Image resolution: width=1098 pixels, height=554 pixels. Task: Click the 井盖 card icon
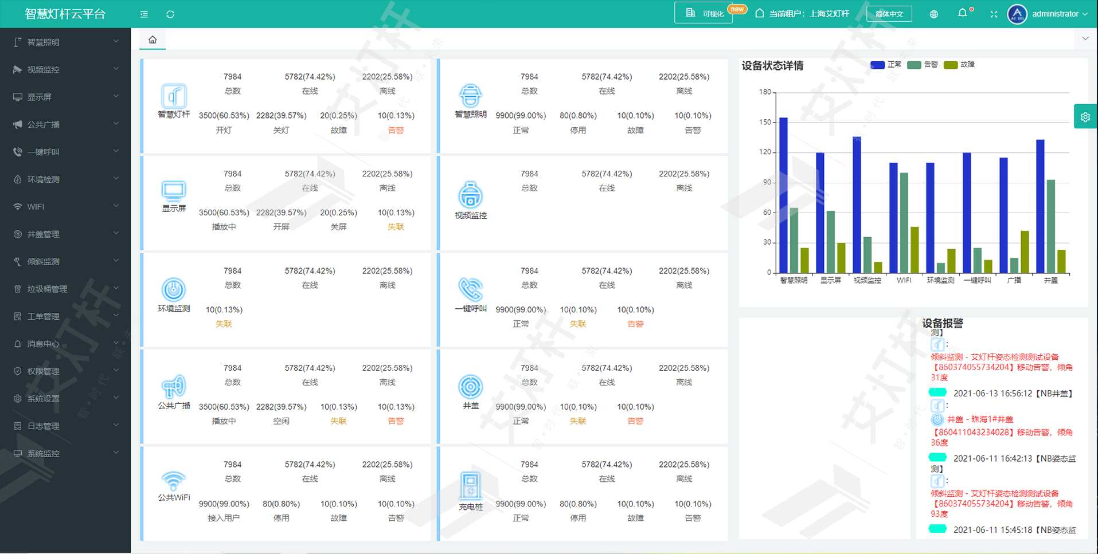coord(470,387)
